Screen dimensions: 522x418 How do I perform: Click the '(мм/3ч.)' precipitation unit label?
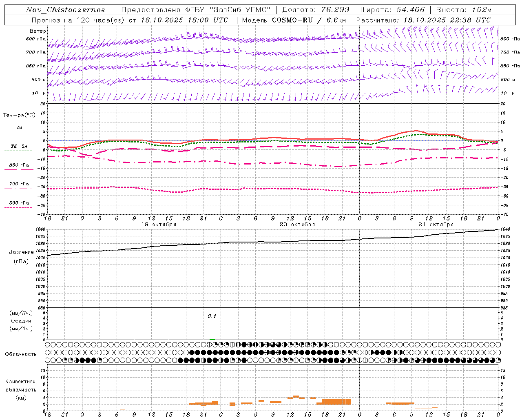coord(21,313)
